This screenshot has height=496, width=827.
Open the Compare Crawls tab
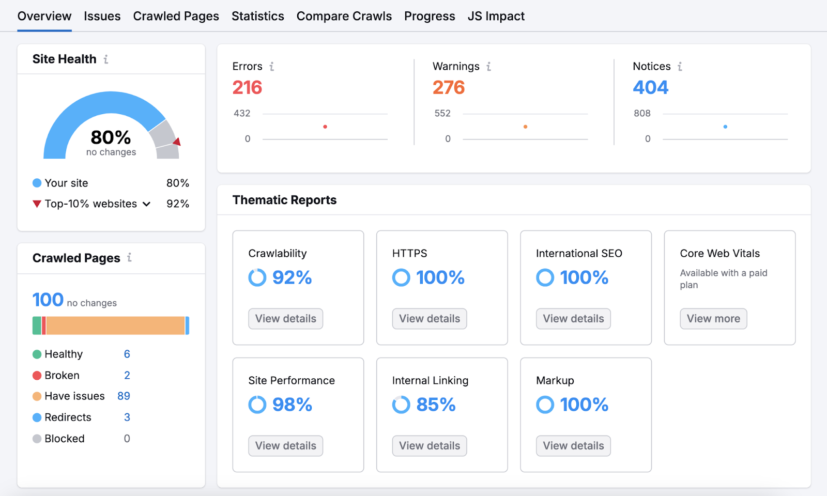click(344, 16)
